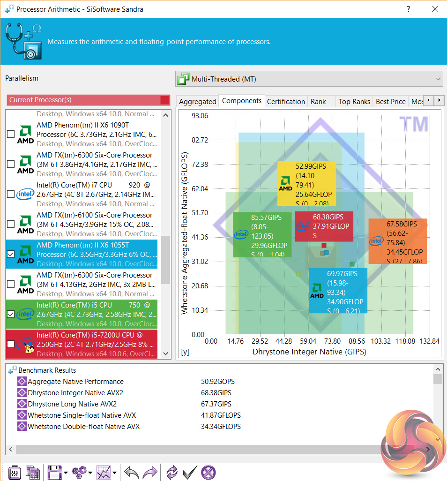Open the Certification tab
This screenshot has width=447, height=481.
click(x=286, y=102)
